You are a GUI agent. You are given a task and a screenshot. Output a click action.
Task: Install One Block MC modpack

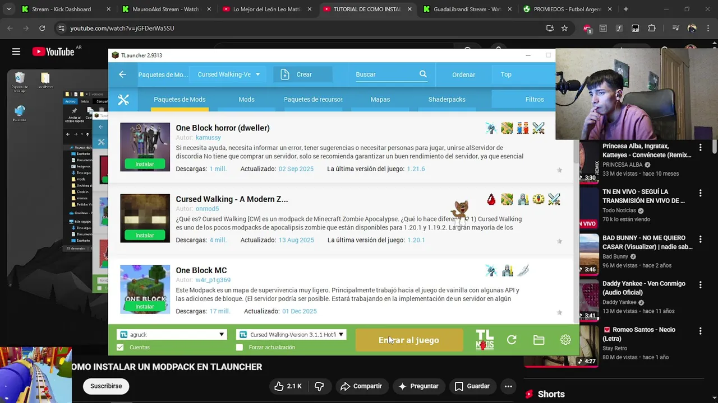tap(145, 307)
